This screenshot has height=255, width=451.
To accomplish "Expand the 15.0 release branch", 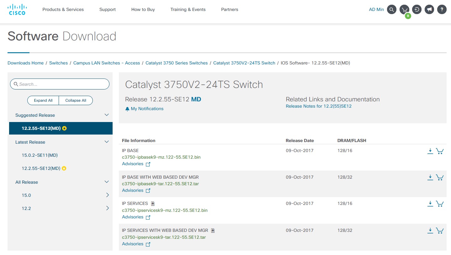I will 108,195.
